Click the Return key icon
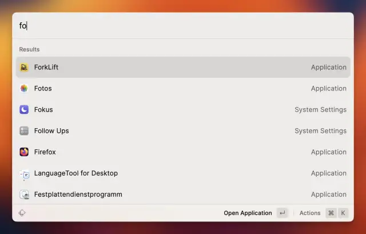The height and width of the screenshot is (234, 366). (283, 213)
